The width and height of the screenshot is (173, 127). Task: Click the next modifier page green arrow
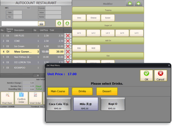[138, 4]
